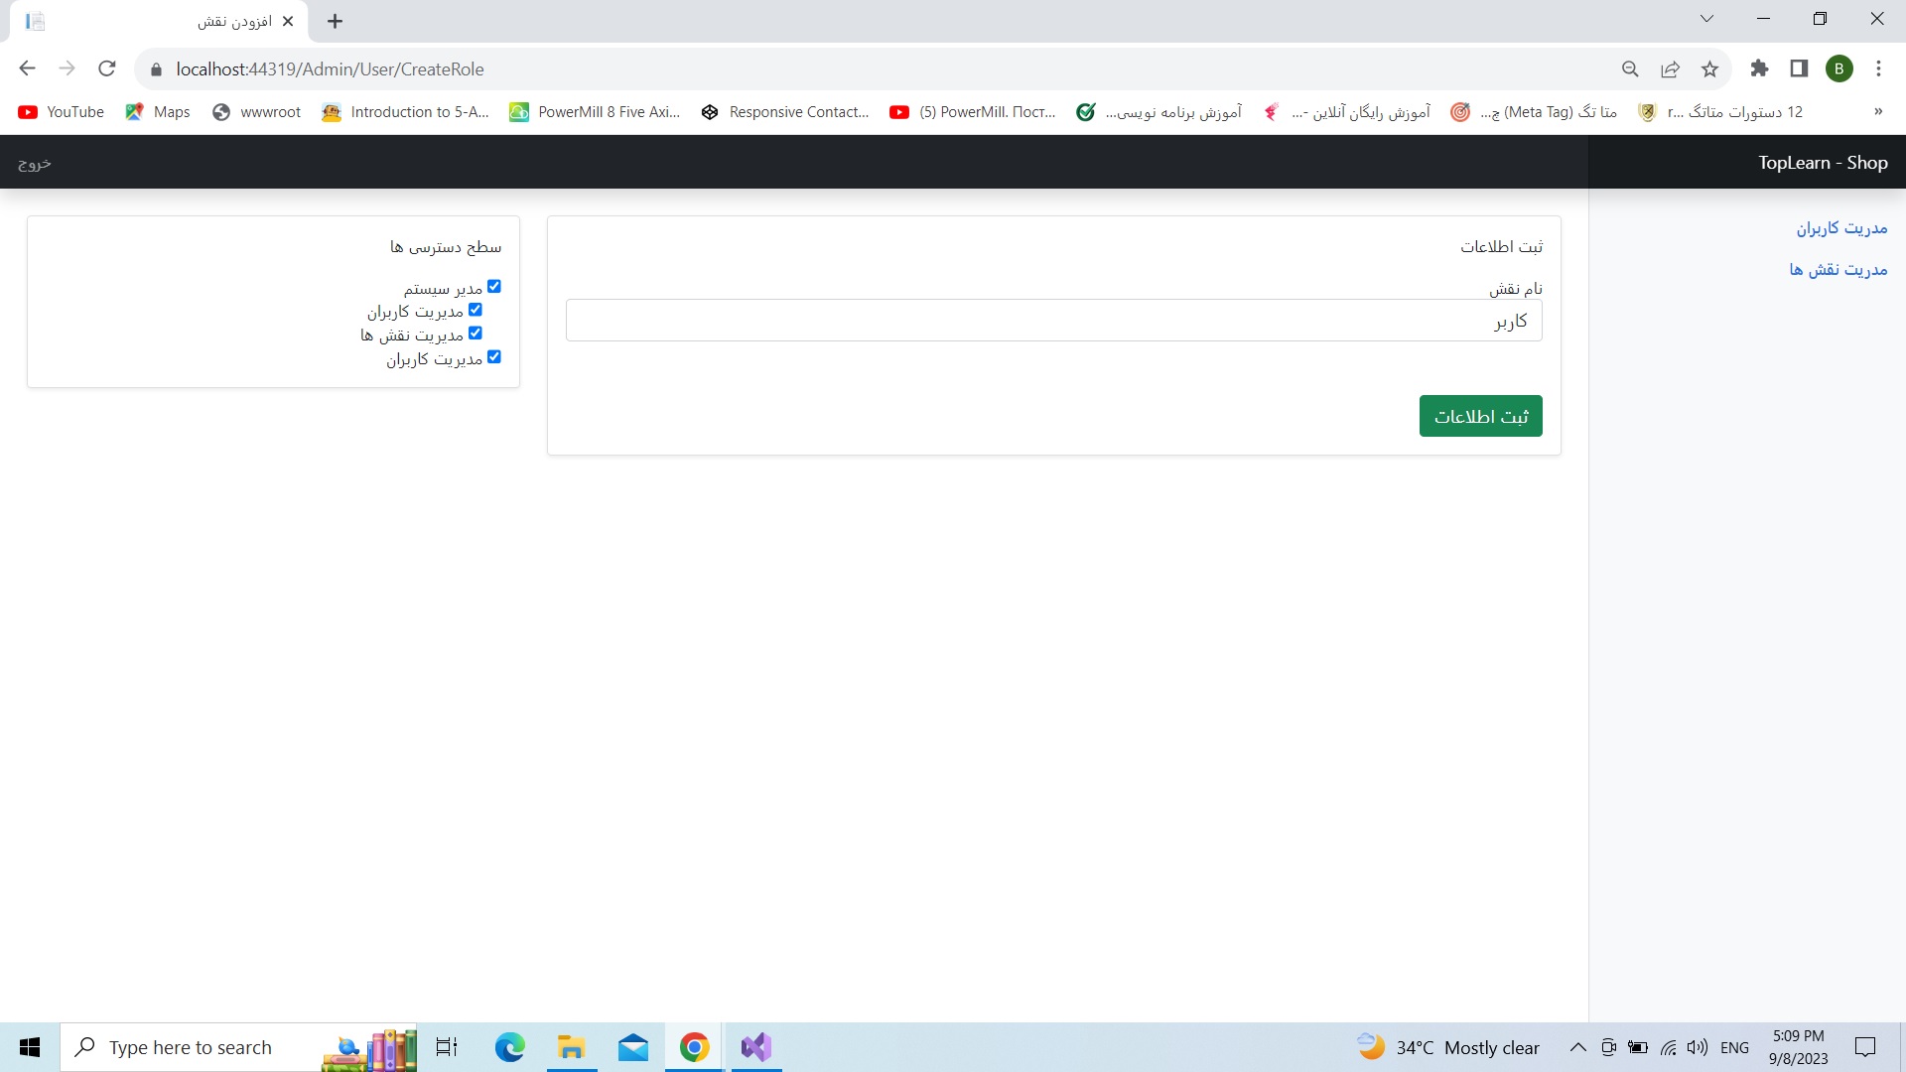Click the share page icon
This screenshot has height=1072, width=1906.
pos(1670,68)
